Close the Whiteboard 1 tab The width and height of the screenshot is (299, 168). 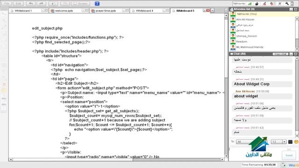[x=46, y=11]
